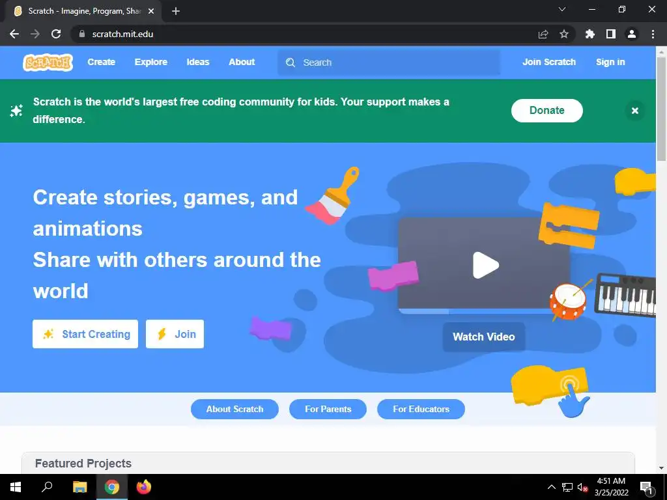
Task: Go back with the browser back arrow
Action: (14, 34)
